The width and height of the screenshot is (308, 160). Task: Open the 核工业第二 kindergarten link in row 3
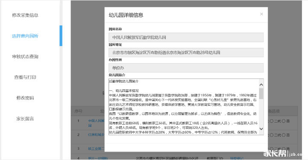pos(96,148)
